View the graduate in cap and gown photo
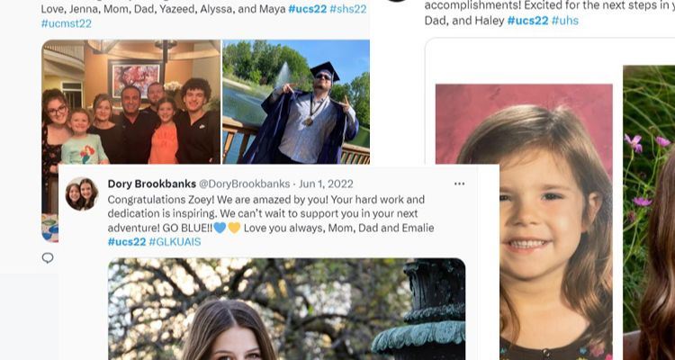Viewport: 675px width, 360px height. (295, 102)
